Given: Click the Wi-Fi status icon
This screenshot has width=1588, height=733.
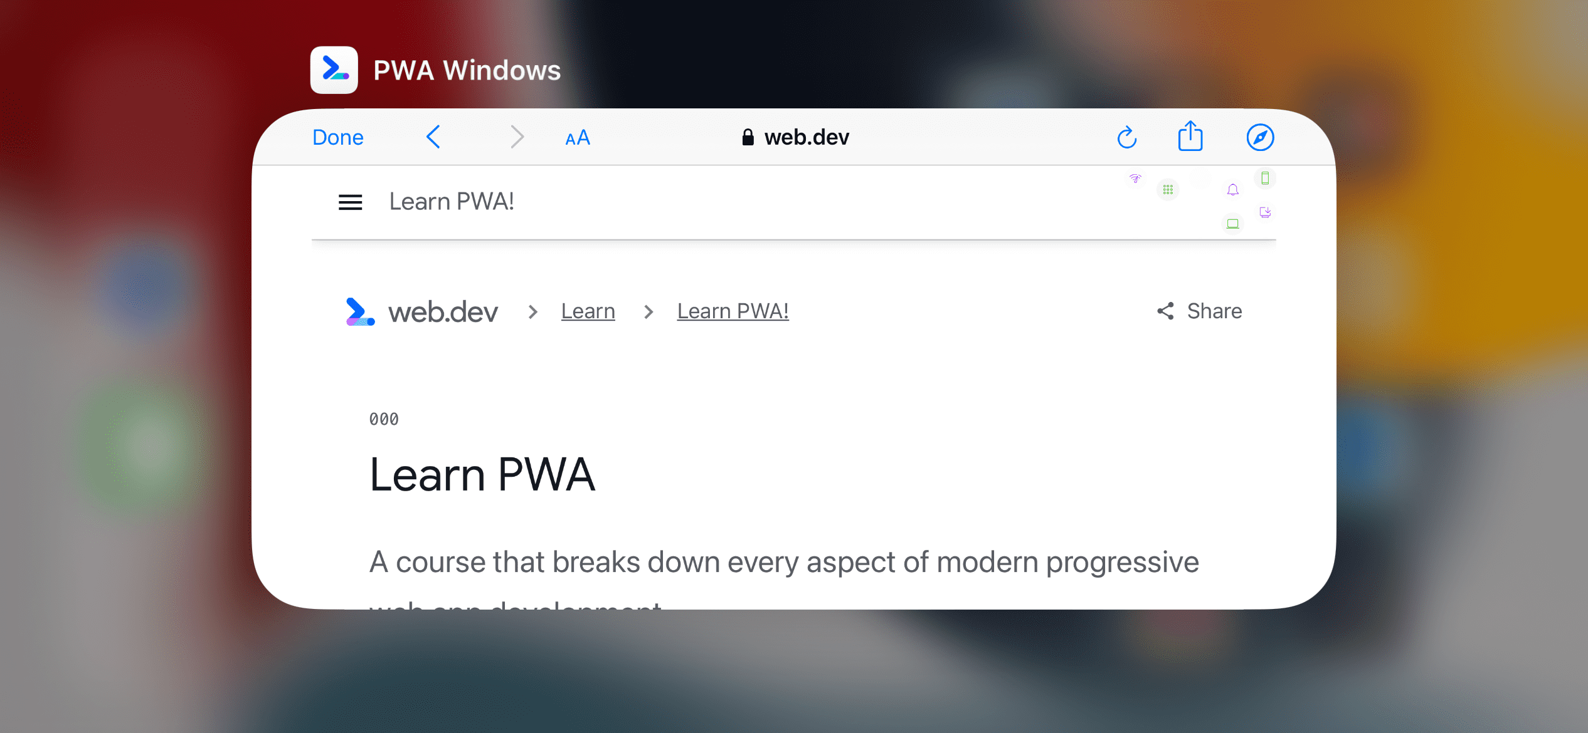Looking at the screenshot, I should (x=1135, y=179).
